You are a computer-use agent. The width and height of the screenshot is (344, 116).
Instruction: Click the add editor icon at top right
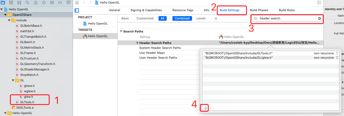pos(319,2)
